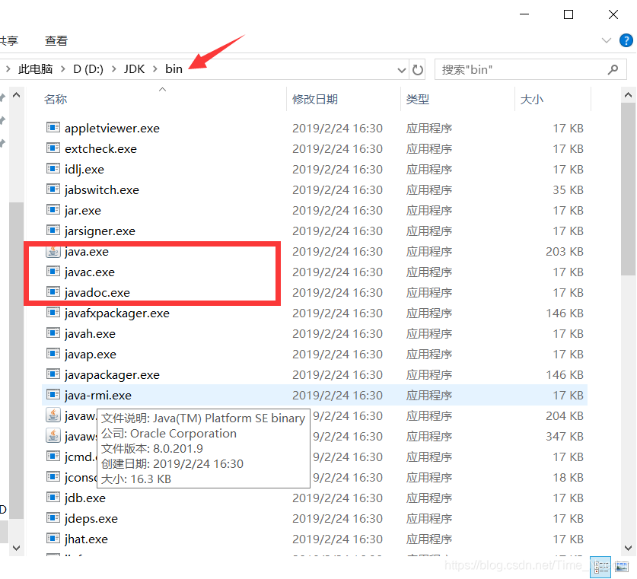Screen dimensions: 637x579
Task: Click the file list scroll up arrow
Action: point(628,95)
